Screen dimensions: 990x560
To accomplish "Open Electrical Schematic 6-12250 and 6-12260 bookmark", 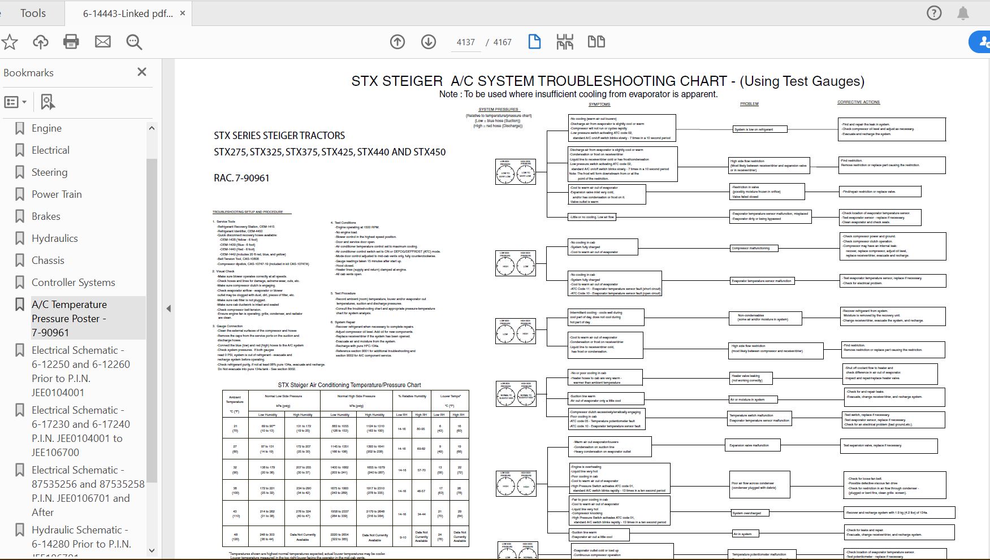I will pos(81,371).
